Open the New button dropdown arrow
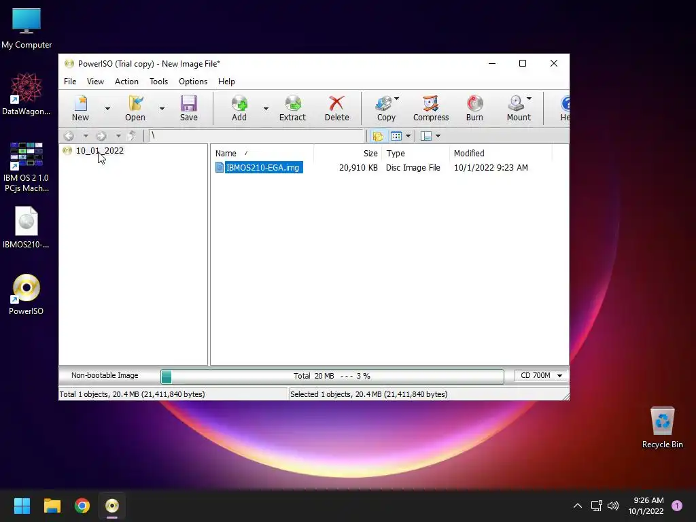The height and width of the screenshot is (522, 696). coord(107,108)
